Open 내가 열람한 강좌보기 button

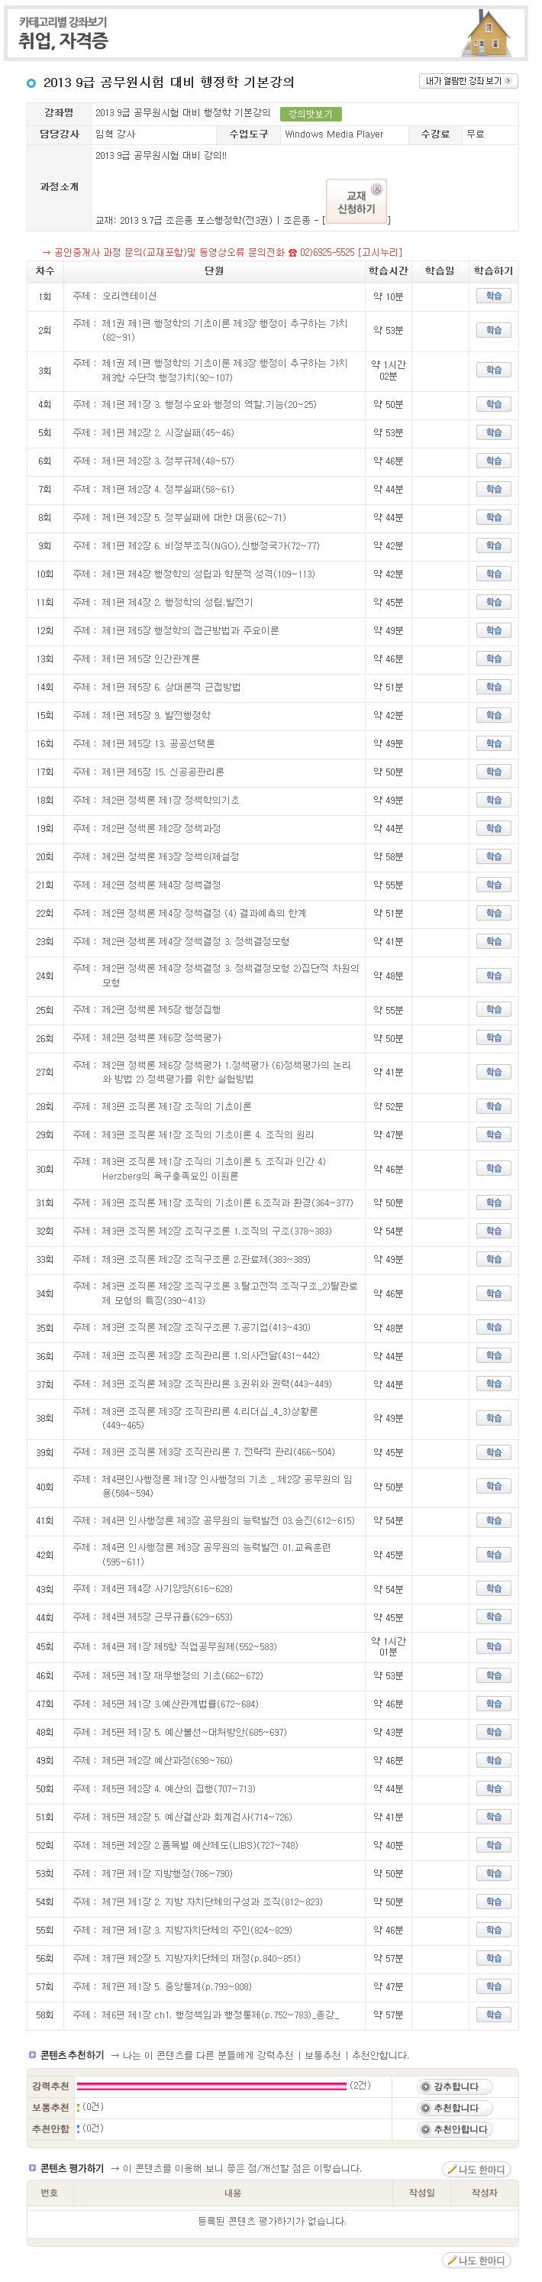click(468, 82)
